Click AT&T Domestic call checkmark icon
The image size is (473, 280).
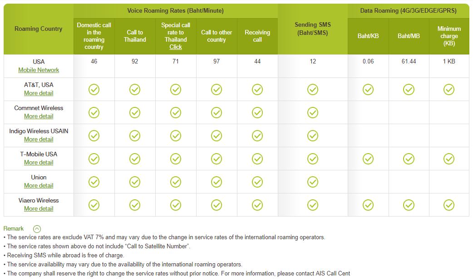pyautogui.click(x=94, y=89)
